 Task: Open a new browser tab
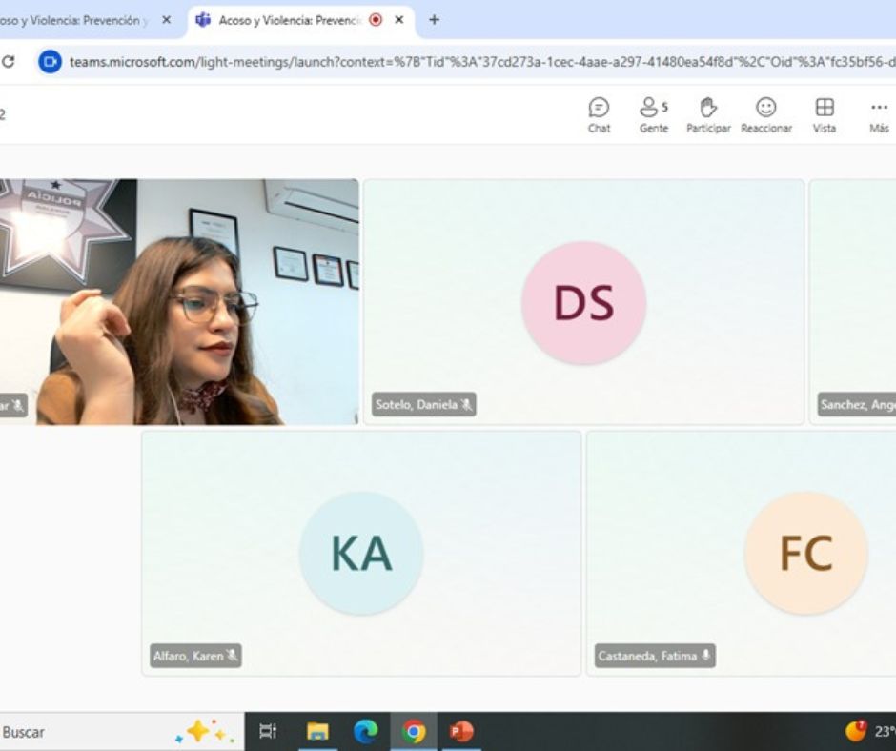pos(434,19)
